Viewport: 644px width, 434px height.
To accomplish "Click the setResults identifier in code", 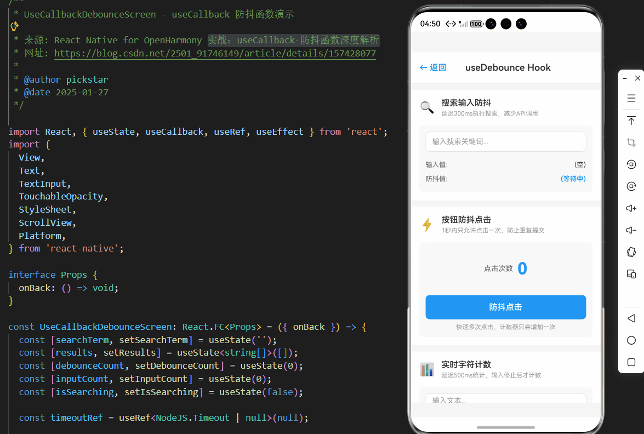I will point(130,353).
